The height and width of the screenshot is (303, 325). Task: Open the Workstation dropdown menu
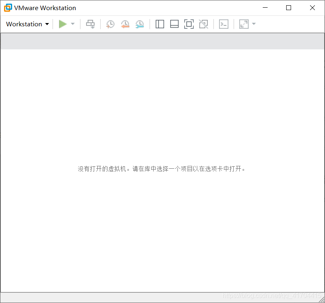pyautogui.click(x=27, y=24)
